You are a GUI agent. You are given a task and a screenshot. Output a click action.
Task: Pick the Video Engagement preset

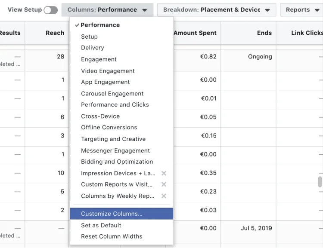tap(108, 71)
